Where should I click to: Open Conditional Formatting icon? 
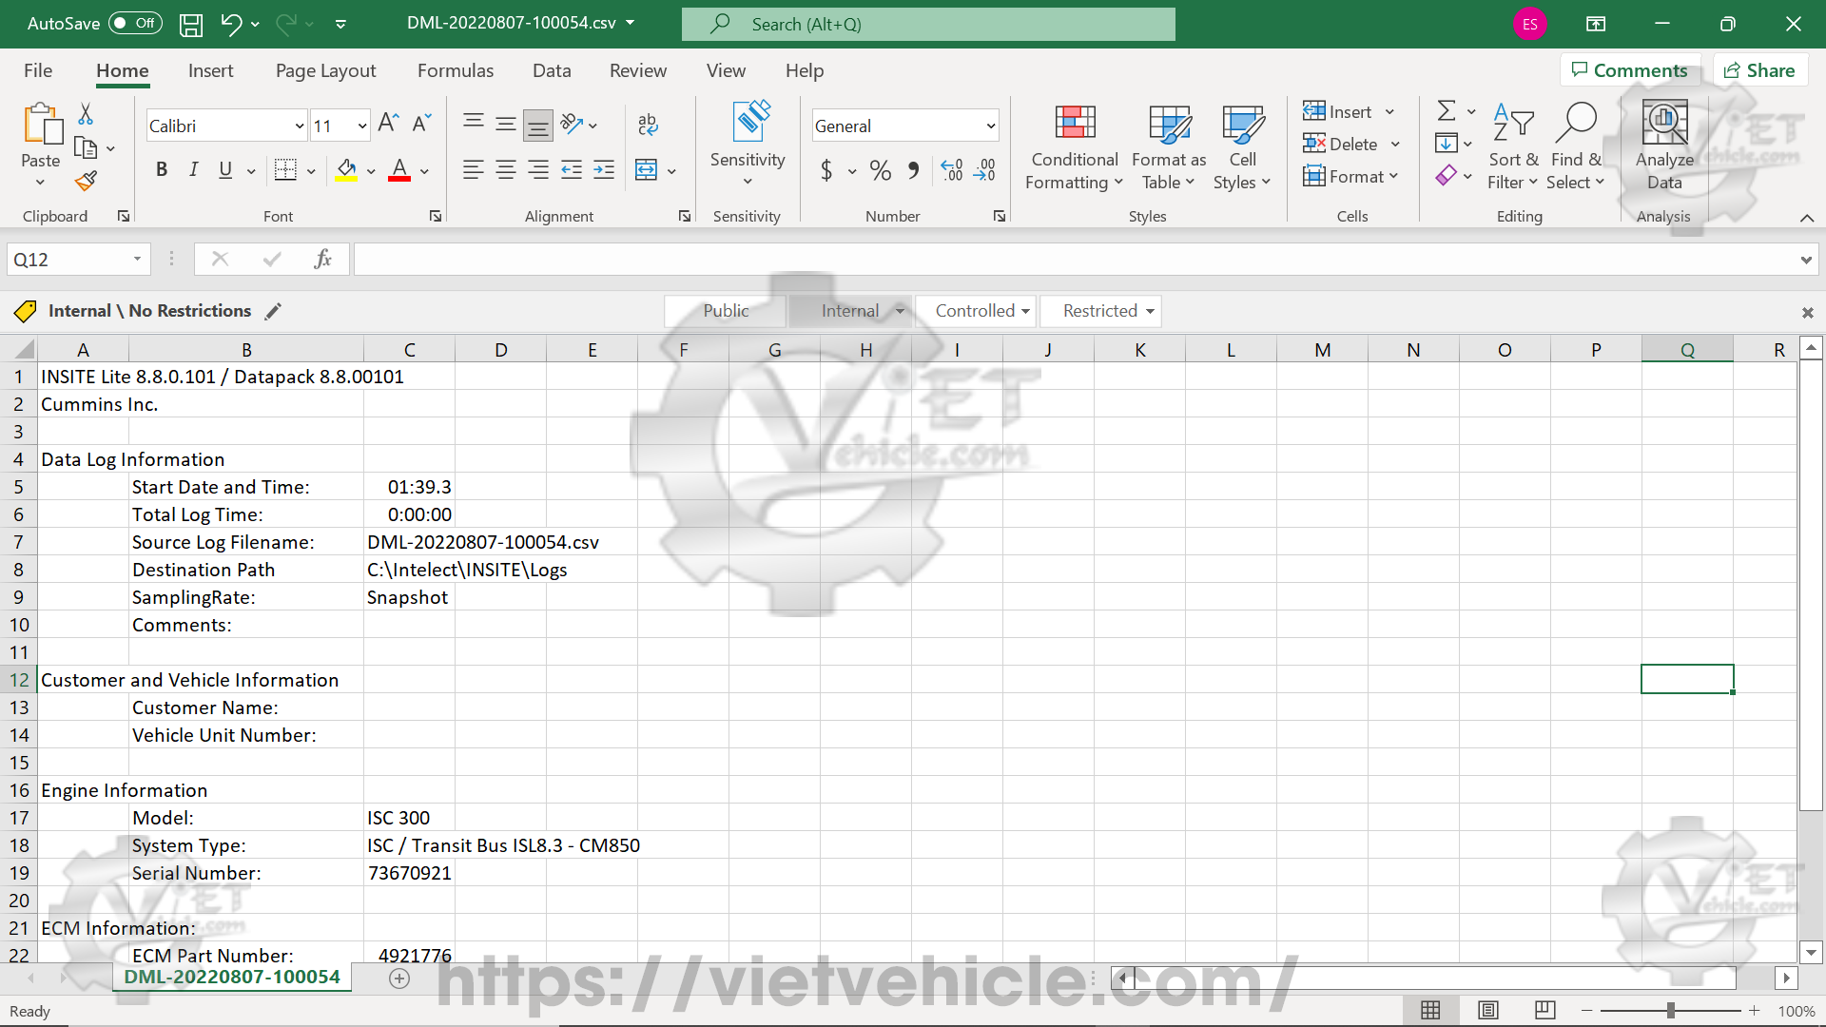1075,124
